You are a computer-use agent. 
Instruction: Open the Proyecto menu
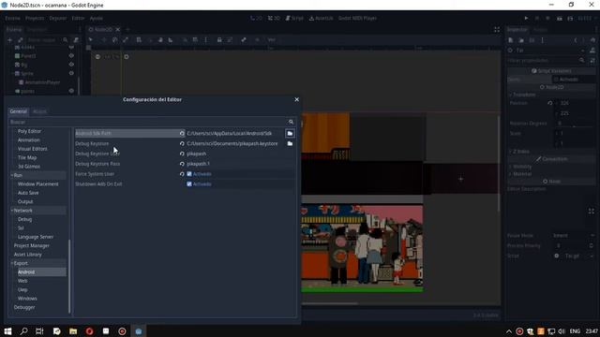(x=35, y=18)
